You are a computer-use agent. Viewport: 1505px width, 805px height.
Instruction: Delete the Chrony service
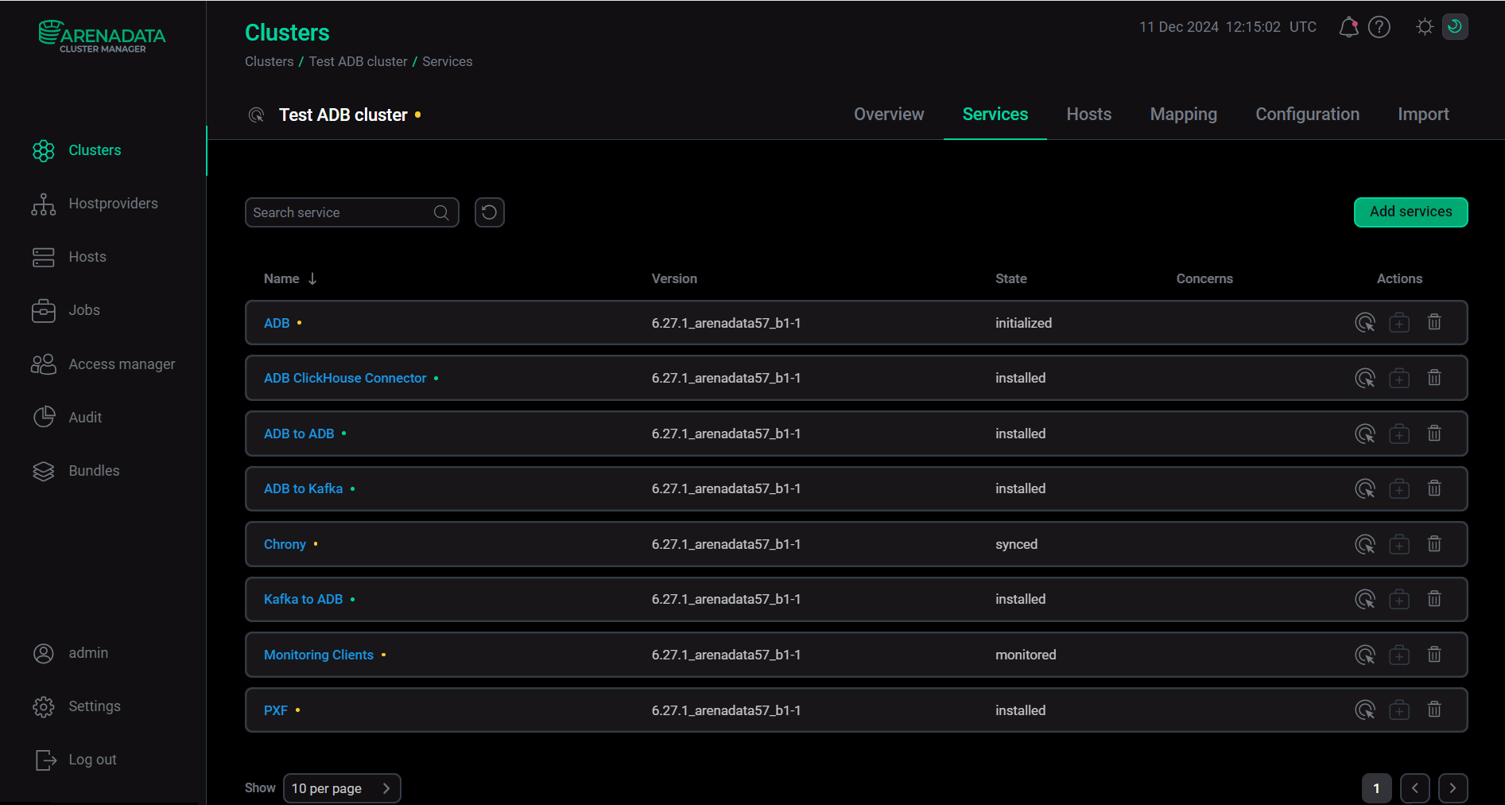coord(1434,544)
